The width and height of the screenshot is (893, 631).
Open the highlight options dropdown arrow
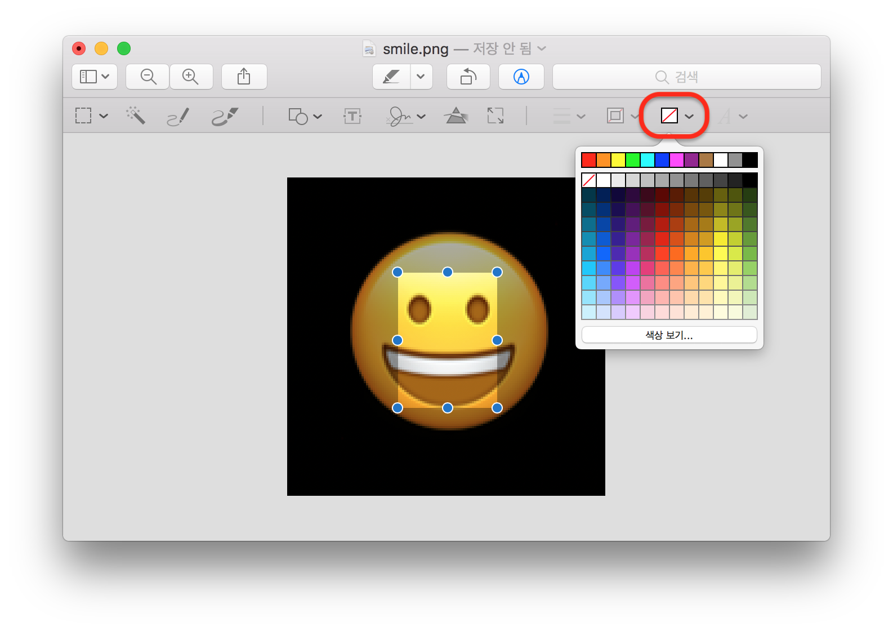pyautogui.click(x=421, y=77)
